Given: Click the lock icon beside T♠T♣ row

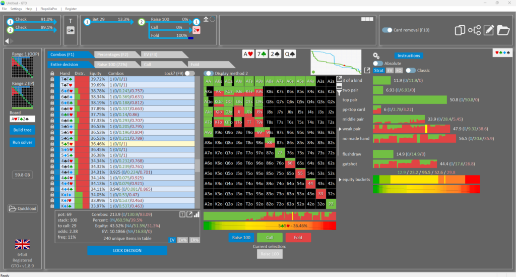Looking at the screenshot, I should (52, 79).
